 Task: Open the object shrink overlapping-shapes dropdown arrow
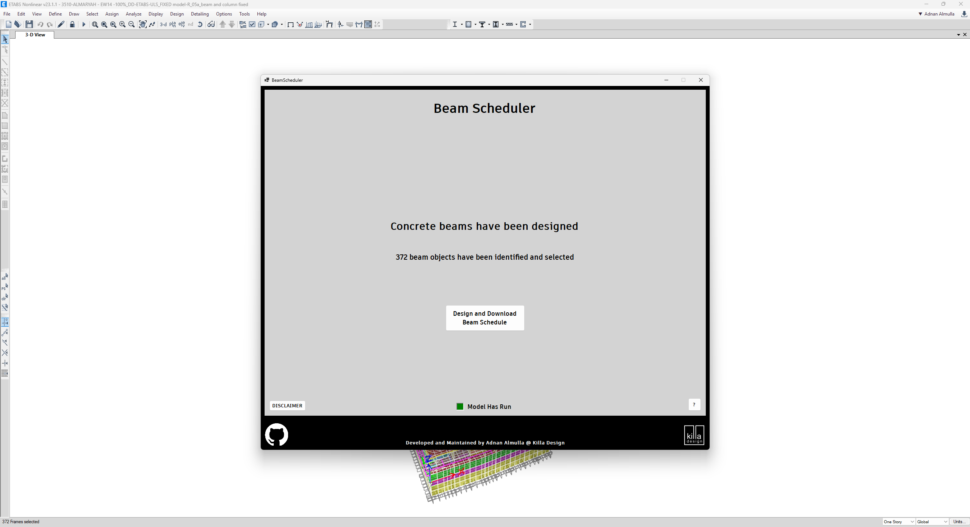click(x=282, y=25)
